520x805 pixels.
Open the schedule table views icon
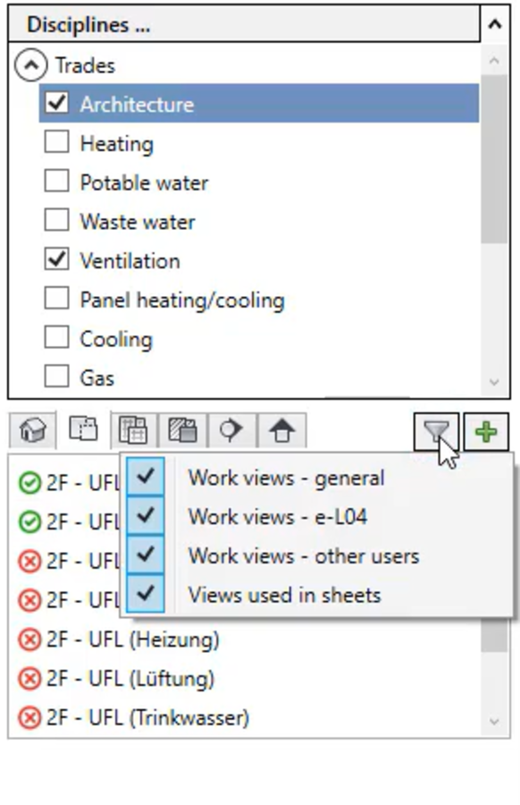(133, 430)
